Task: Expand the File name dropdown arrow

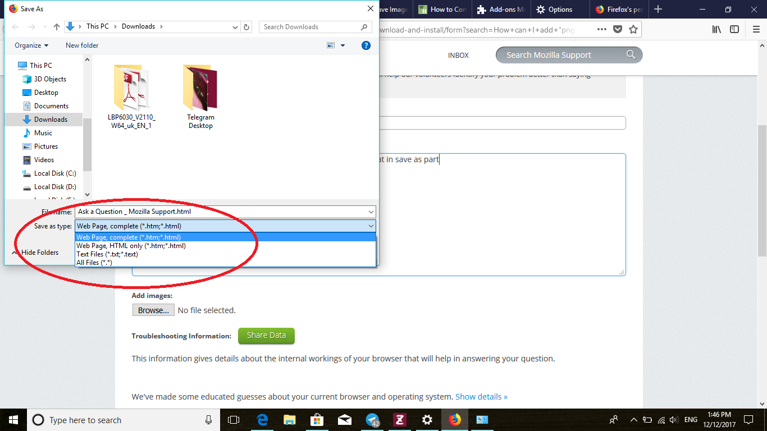Action: point(371,212)
